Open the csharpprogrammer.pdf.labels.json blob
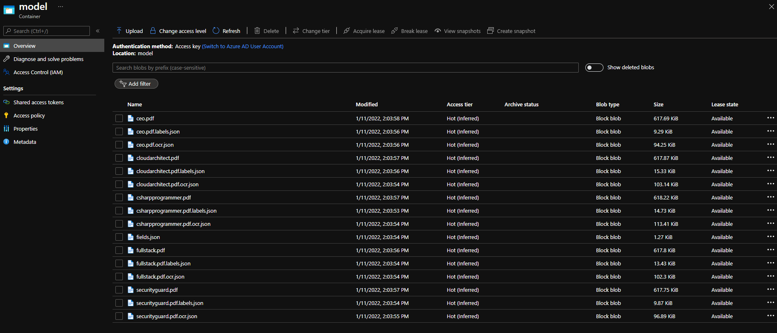 176,211
